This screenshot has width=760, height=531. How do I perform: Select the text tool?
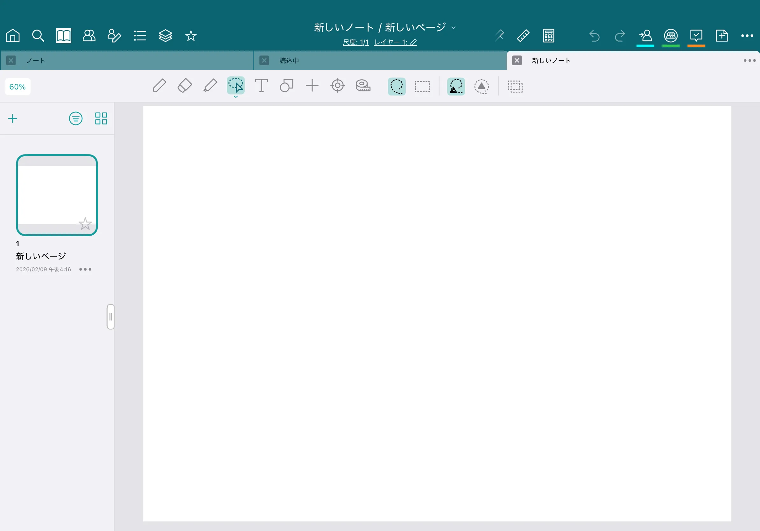pyautogui.click(x=261, y=86)
